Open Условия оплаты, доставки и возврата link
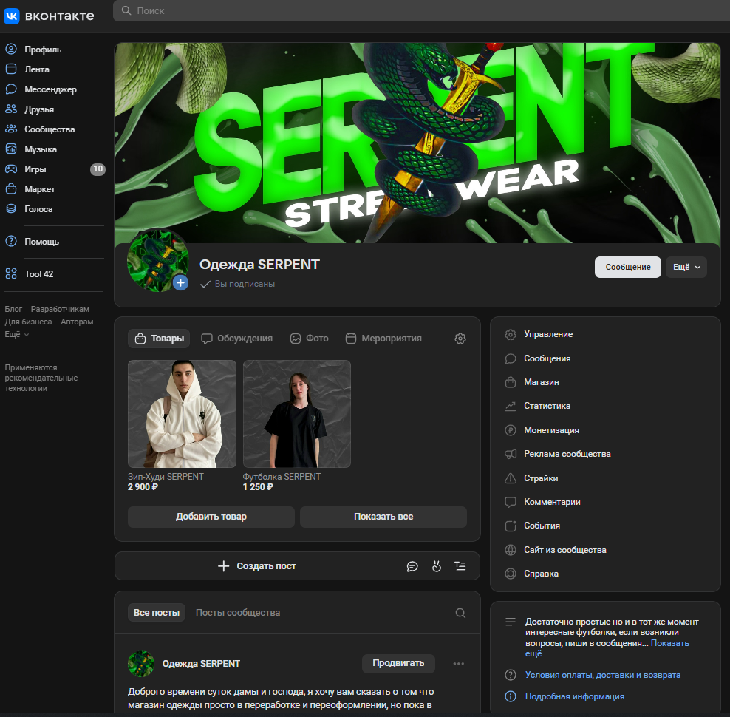Viewport: 730px width, 717px height. coord(602,675)
